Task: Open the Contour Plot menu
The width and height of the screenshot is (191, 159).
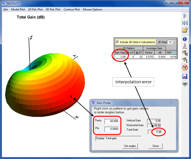Action: click(72, 9)
